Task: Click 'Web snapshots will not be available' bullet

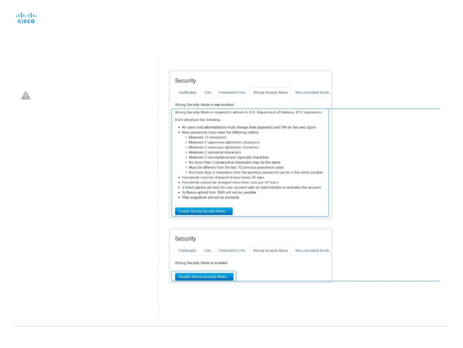Action: click(x=210, y=198)
